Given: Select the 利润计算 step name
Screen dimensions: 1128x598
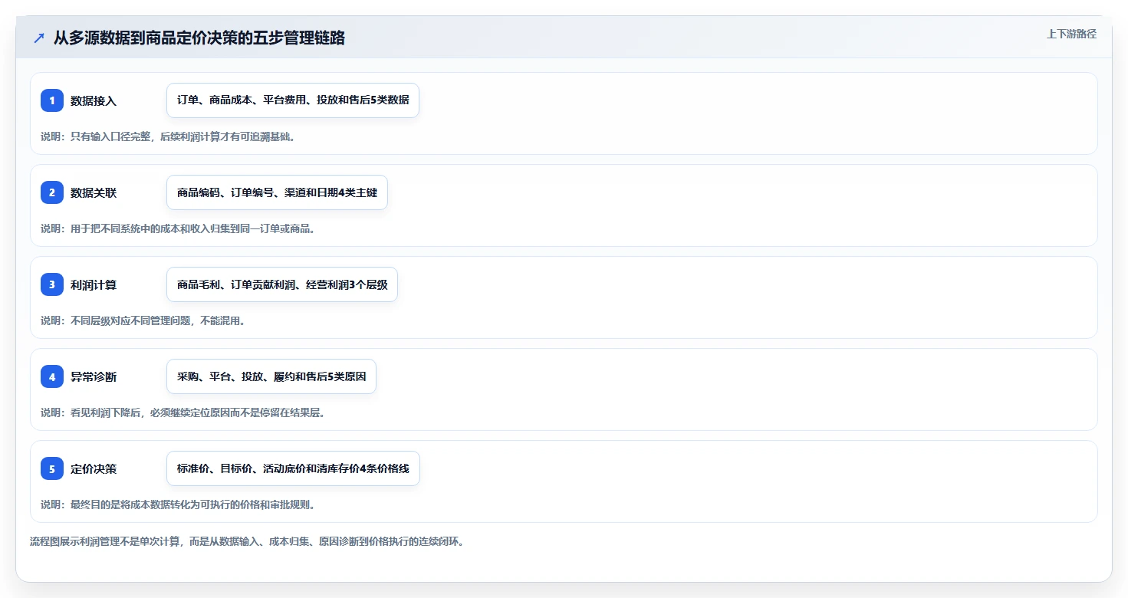Looking at the screenshot, I should pyautogui.click(x=94, y=284).
